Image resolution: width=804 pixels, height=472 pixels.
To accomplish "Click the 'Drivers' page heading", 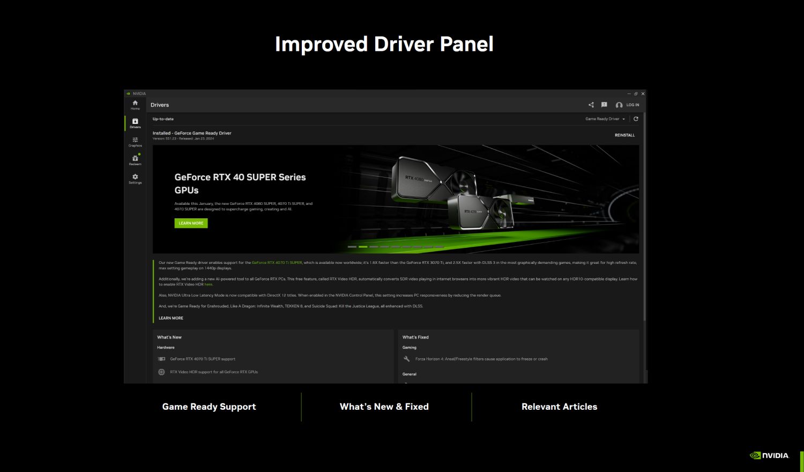I will (x=160, y=105).
